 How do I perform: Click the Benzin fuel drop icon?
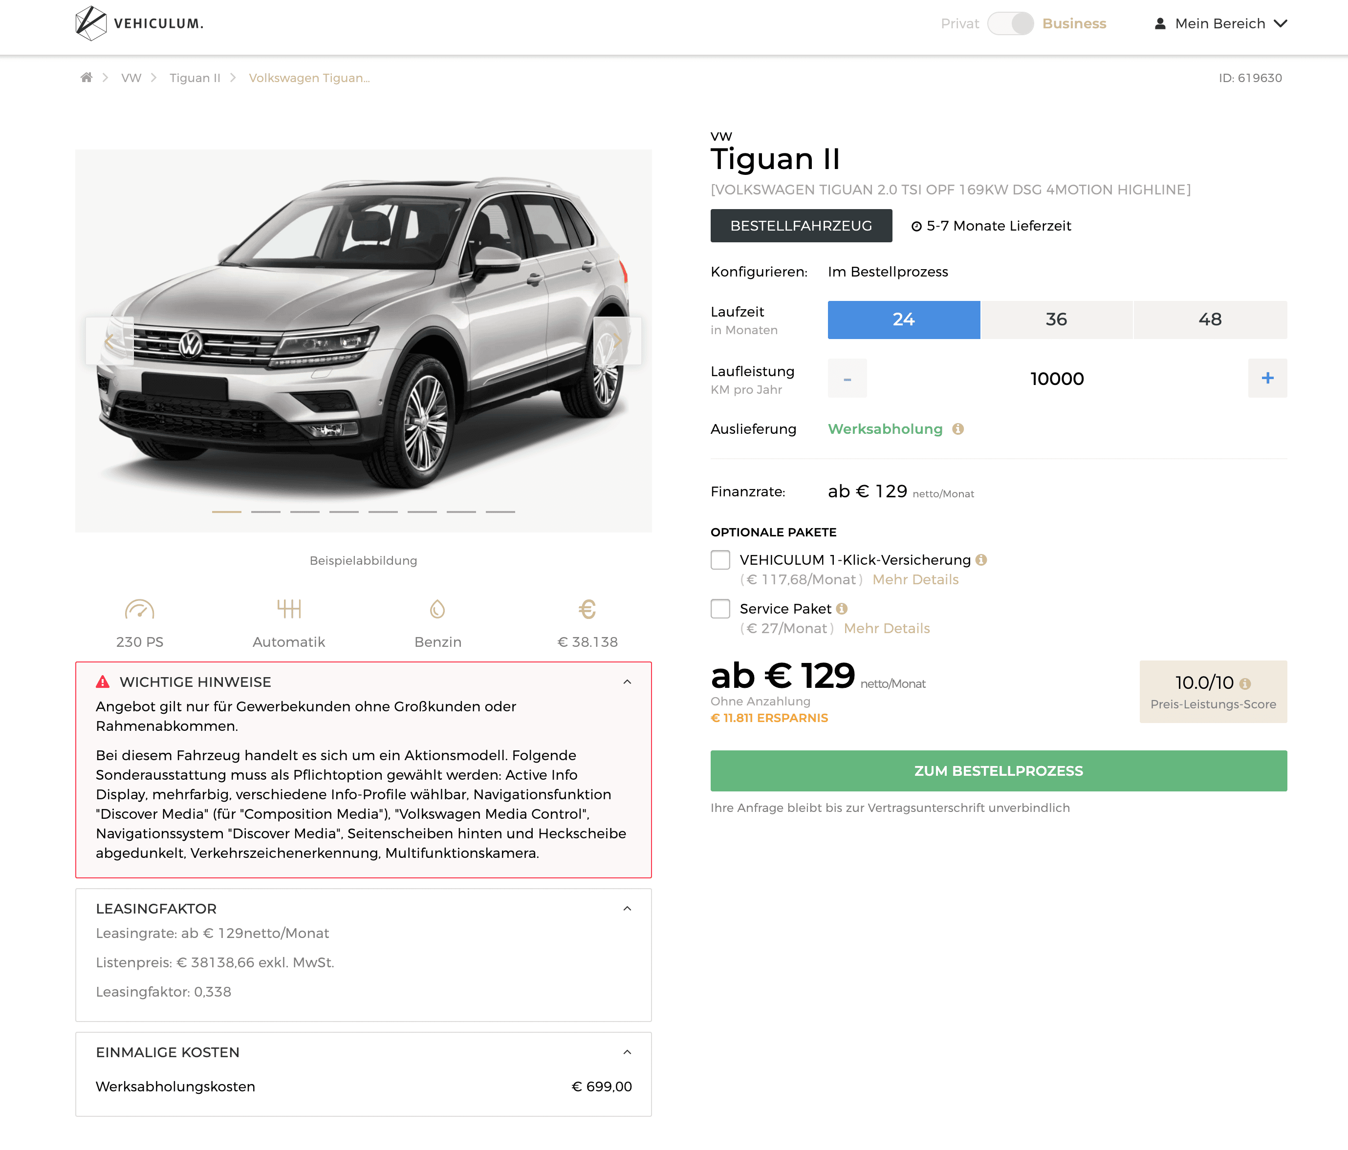tap(438, 609)
